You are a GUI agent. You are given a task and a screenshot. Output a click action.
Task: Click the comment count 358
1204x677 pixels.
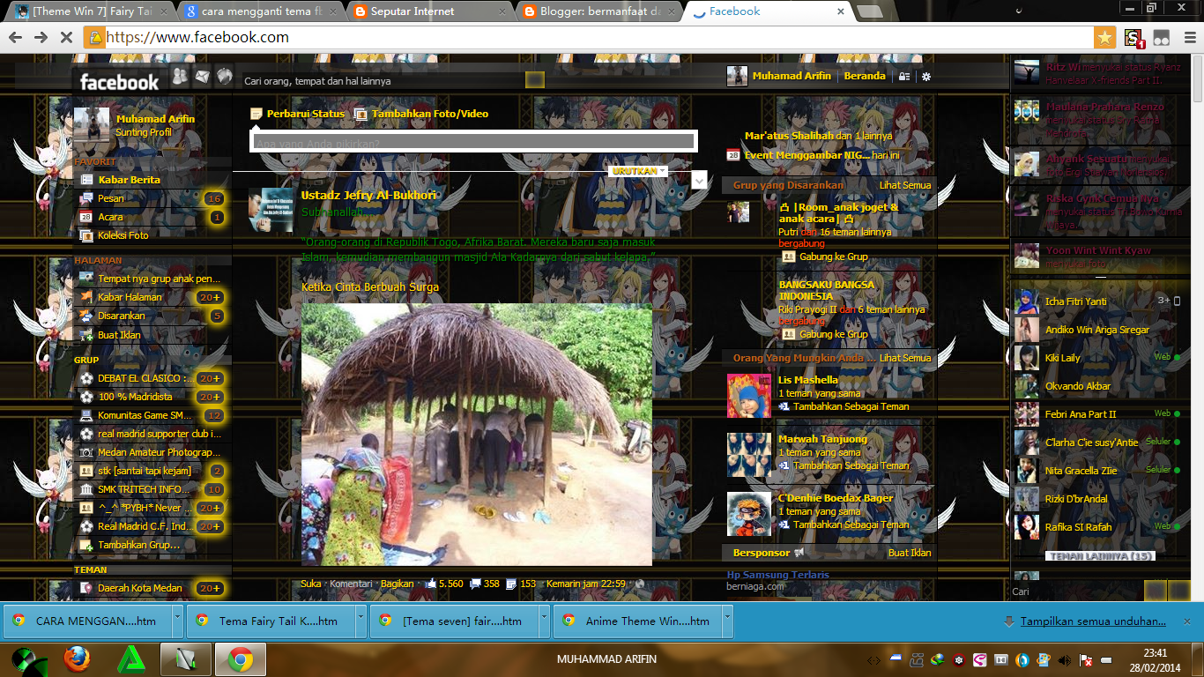(x=485, y=584)
